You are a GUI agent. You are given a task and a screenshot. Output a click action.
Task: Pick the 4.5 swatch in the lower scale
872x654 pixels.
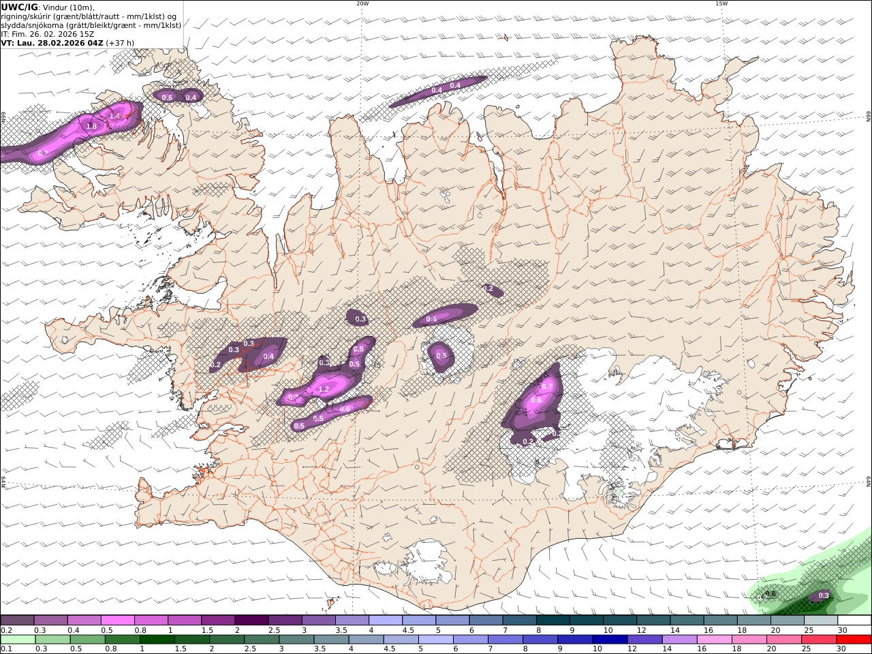(x=401, y=639)
